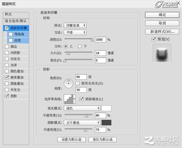Viewport: 182px width, 148px height.
Task: Enable the 图案叠加 checkbox
Action: (7, 84)
